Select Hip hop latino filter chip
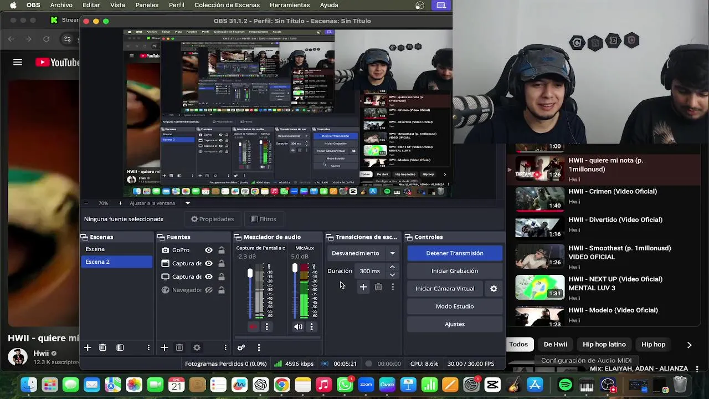 [x=604, y=344]
